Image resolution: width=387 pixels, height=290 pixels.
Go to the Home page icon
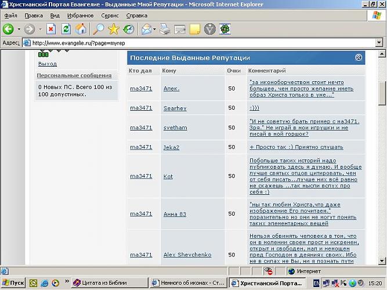[x=81, y=28]
